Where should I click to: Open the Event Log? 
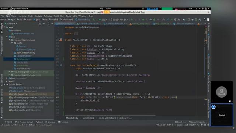pos(180,122)
